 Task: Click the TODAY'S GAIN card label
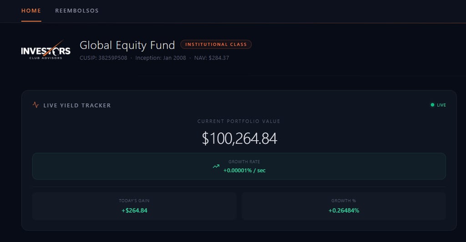click(134, 201)
